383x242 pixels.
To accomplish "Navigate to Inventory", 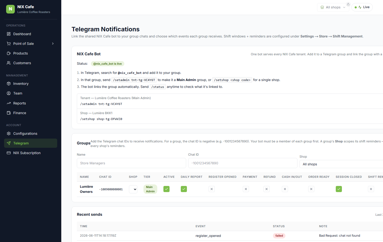I will click(x=31, y=84).
